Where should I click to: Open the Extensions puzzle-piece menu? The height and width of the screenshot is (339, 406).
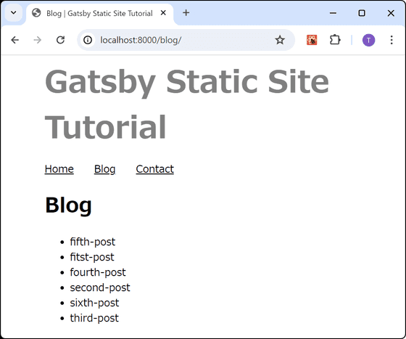[335, 40]
